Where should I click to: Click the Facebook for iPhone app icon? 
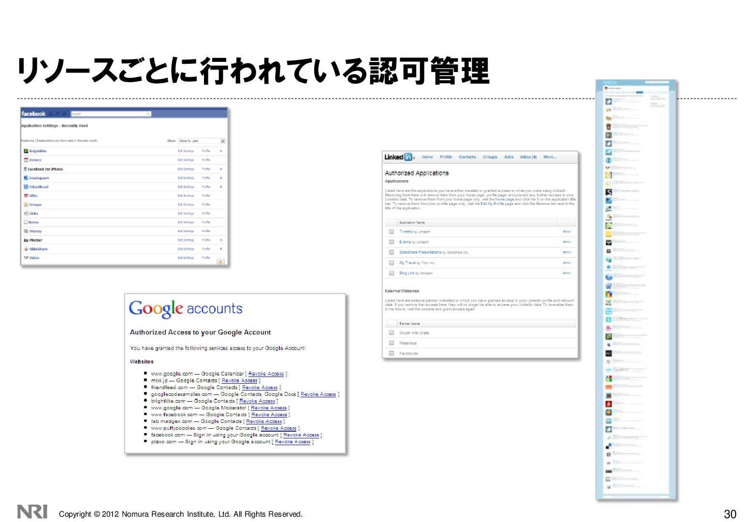[25, 169]
